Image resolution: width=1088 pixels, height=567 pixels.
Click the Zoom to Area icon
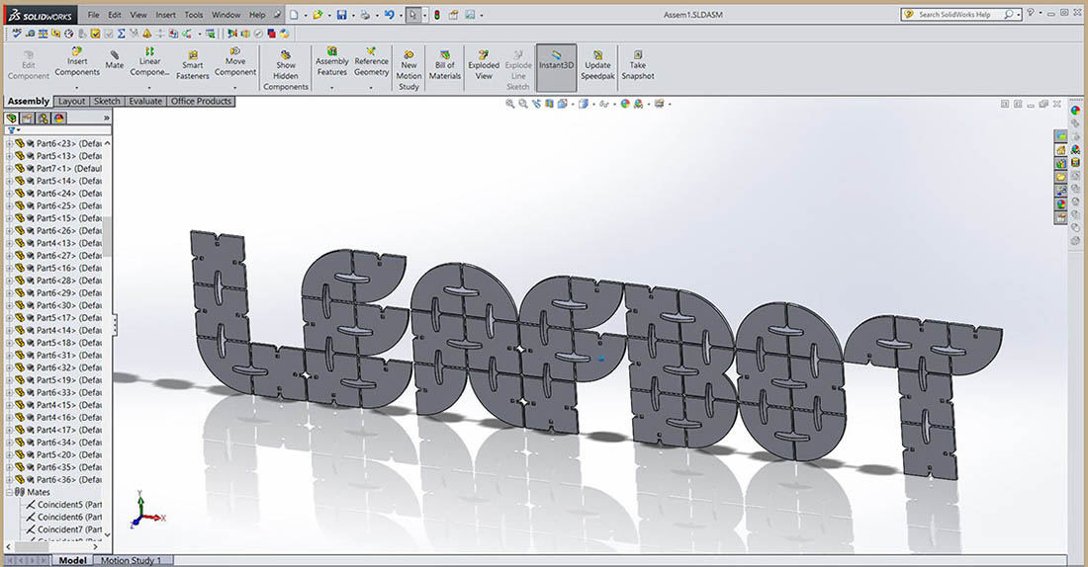(x=523, y=104)
